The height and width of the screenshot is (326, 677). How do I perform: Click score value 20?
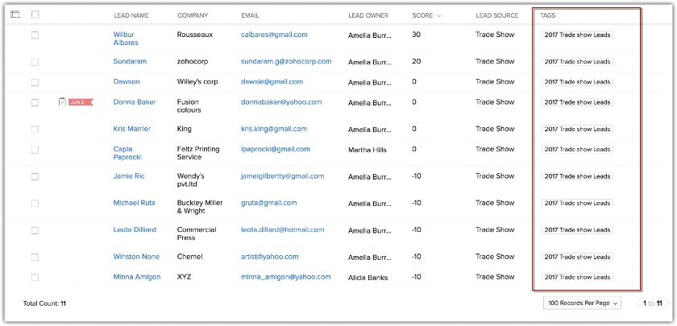[x=416, y=61]
